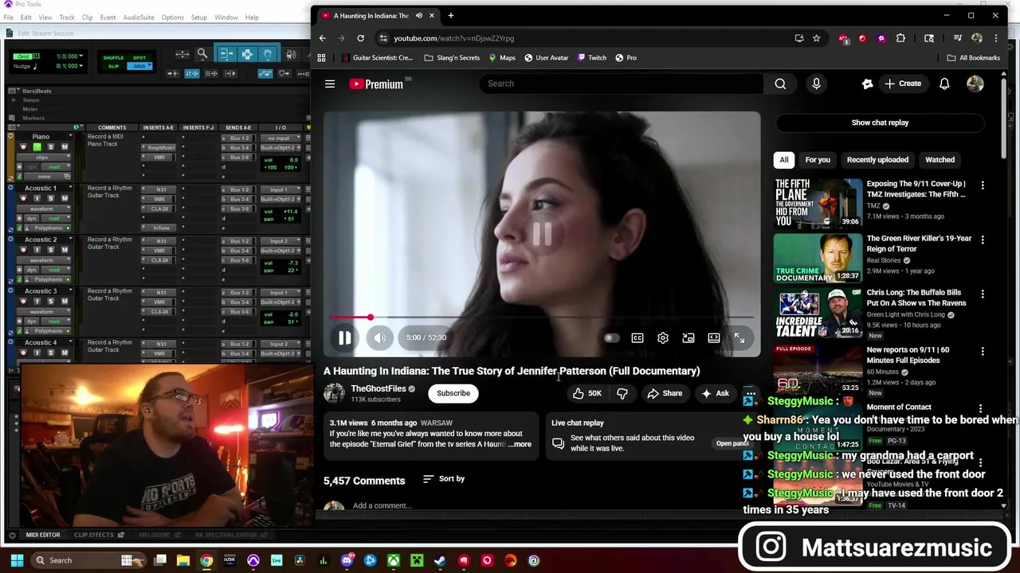Viewport: 1020px width, 573px height.
Task: Select the Watched filter chip
Action: pos(940,160)
